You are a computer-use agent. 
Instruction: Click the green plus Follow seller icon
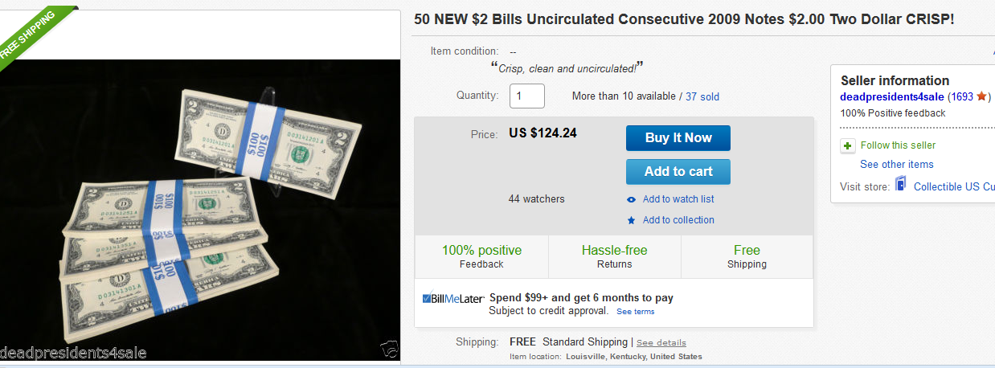[847, 146]
